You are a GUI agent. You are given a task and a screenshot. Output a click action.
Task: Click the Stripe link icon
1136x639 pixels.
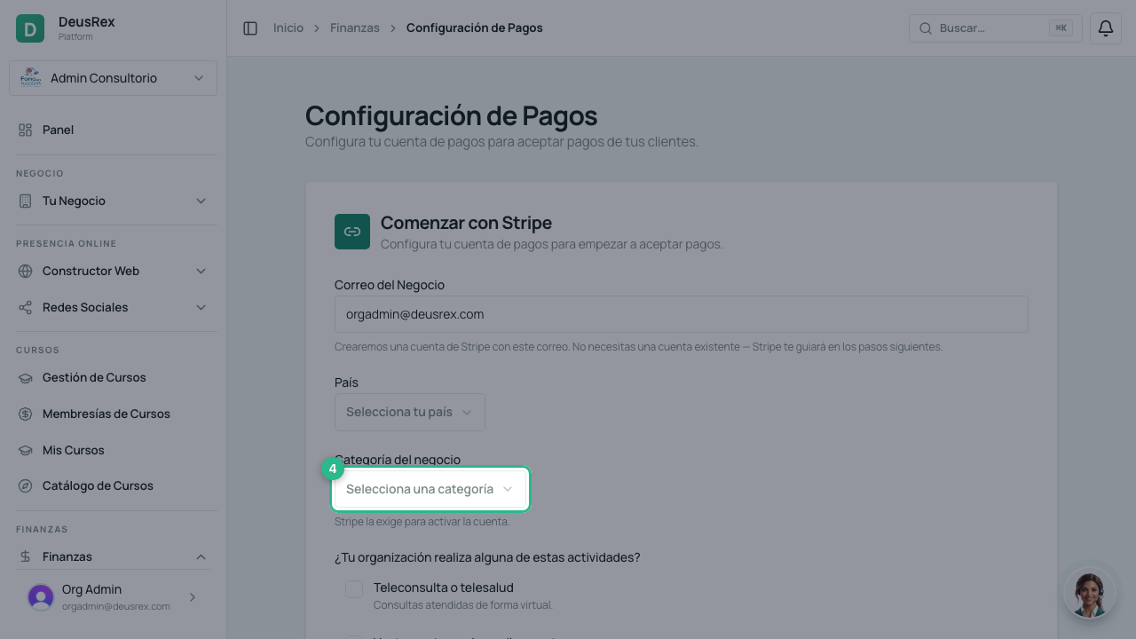(x=352, y=232)
